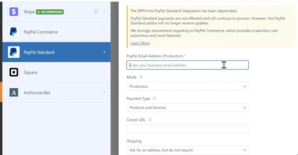Image resolution: width=298 pixels, height=155 pixels.
Task: Expand the Square row chevron
Action: [104, 72]
